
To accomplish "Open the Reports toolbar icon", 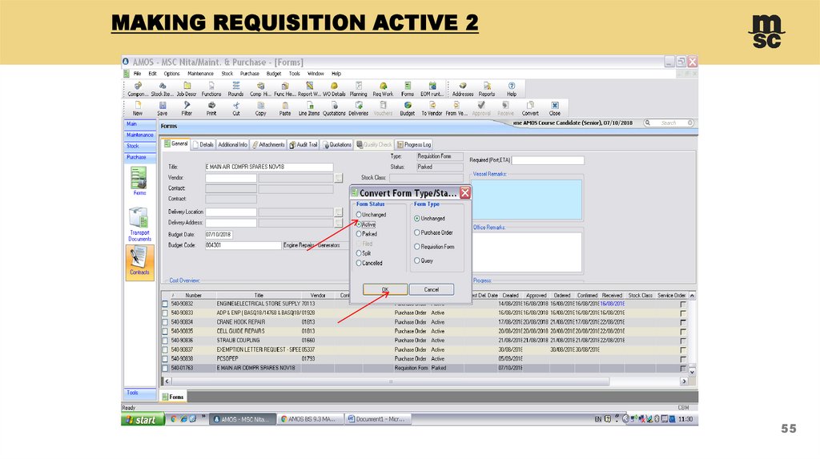I will 487,89.
